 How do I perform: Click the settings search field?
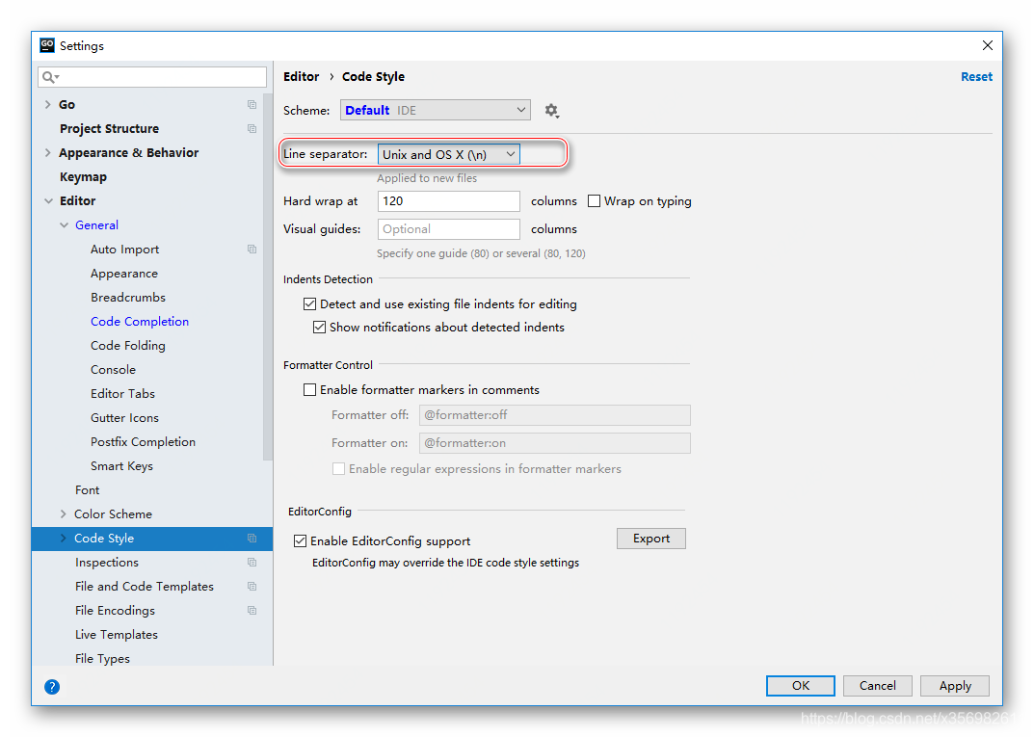(152, 77)
